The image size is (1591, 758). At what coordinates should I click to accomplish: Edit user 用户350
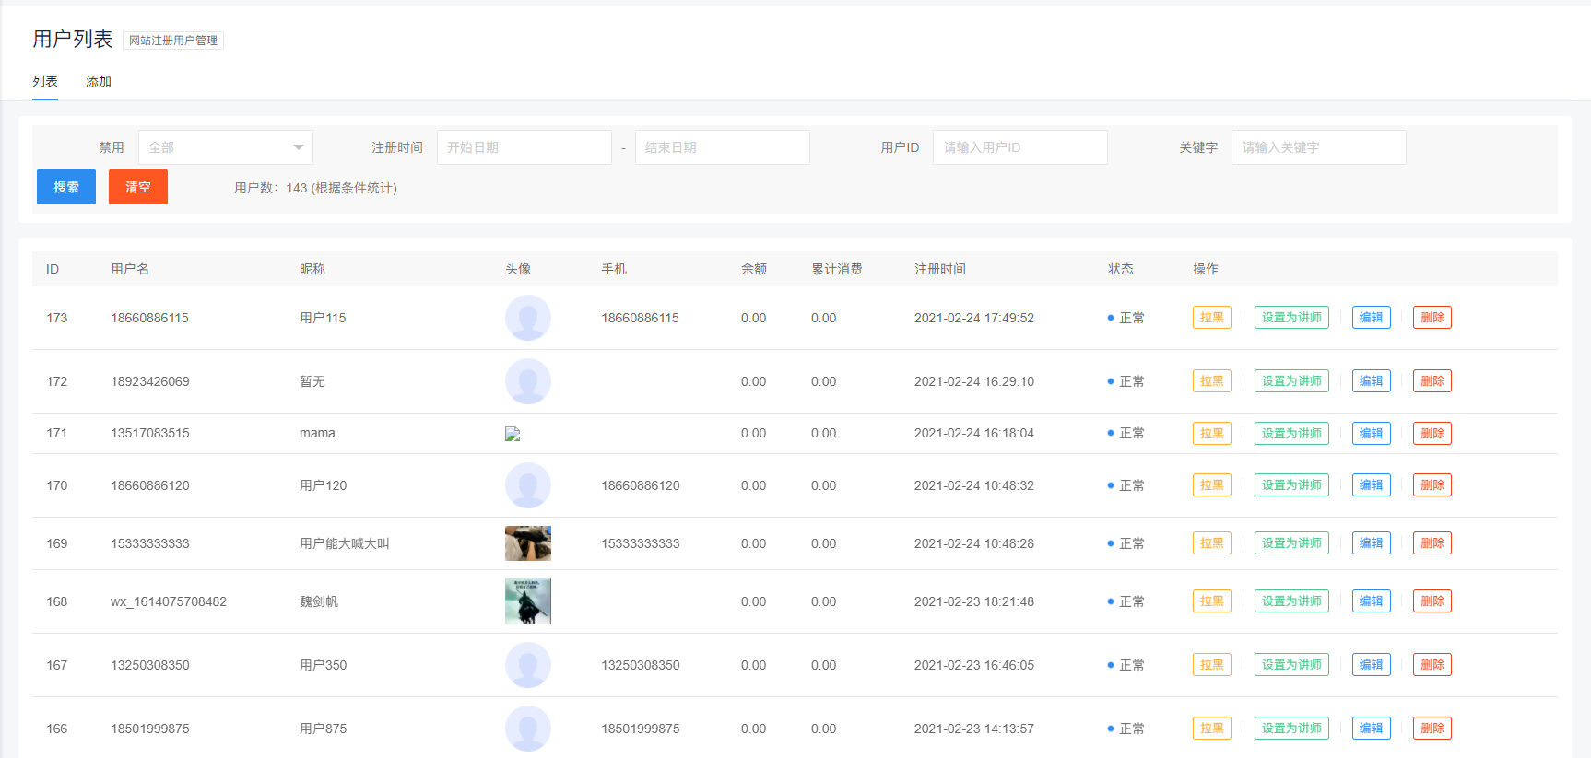point(1372,665)
